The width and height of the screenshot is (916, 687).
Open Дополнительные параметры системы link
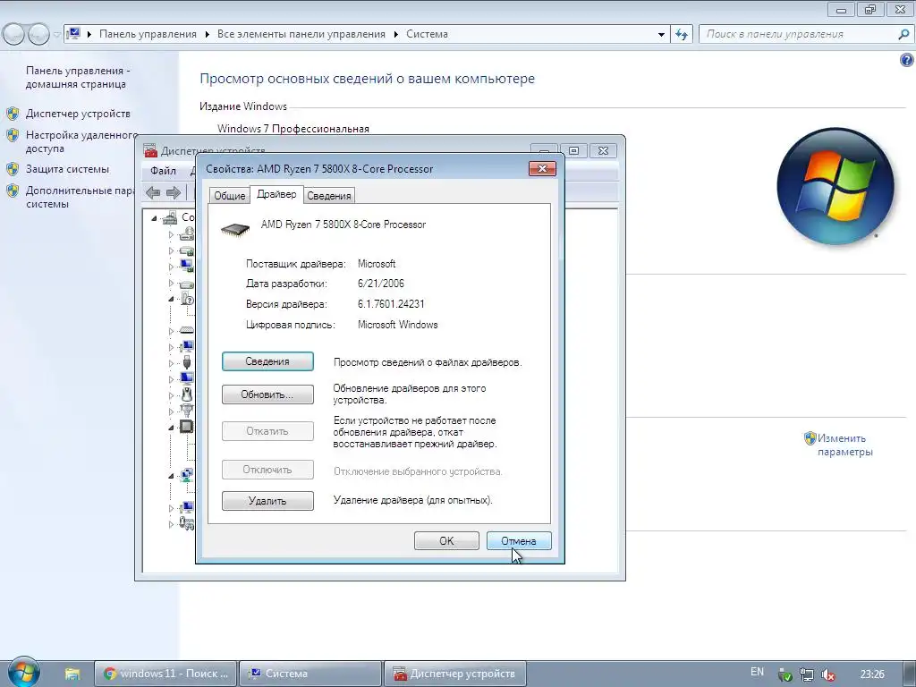pos(80,197)
